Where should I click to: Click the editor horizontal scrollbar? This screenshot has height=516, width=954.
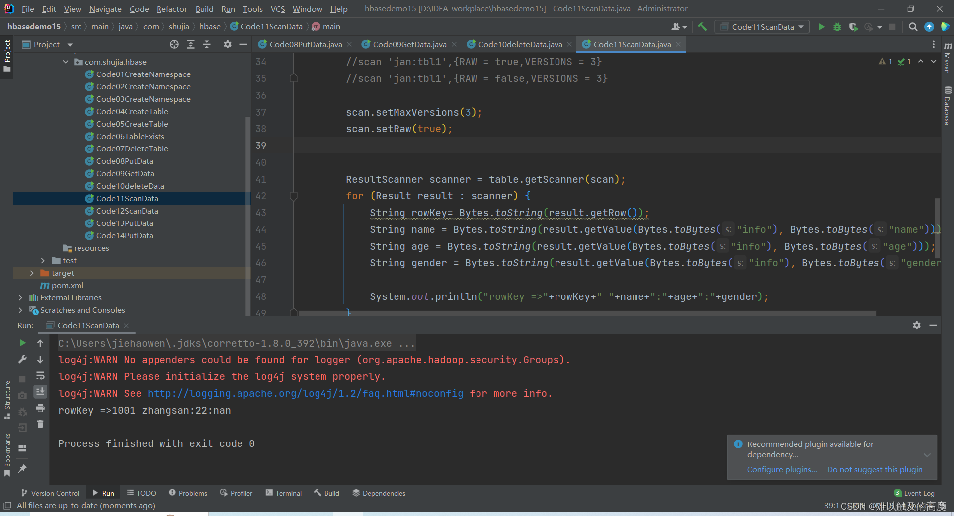586,313
